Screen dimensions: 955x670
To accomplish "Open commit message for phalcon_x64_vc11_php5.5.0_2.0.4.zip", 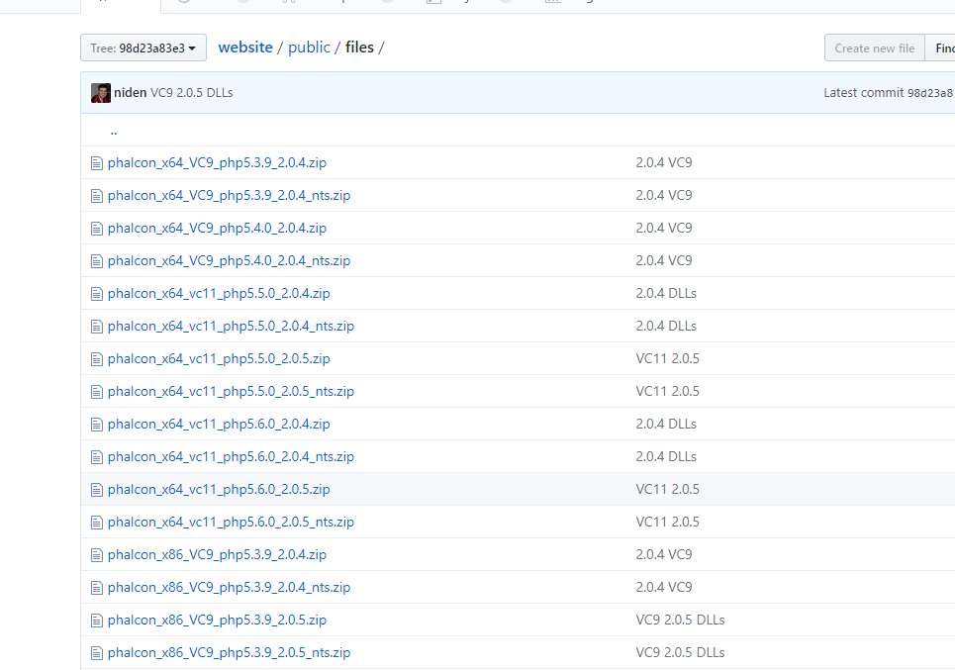I will pyautogui.click(x=666, y=294).
